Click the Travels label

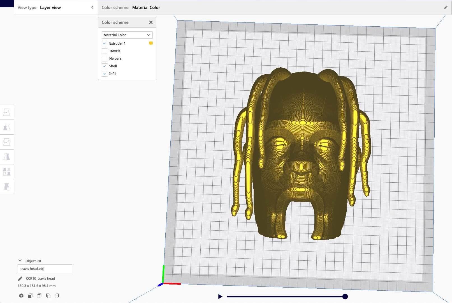(x=115, y=51)
